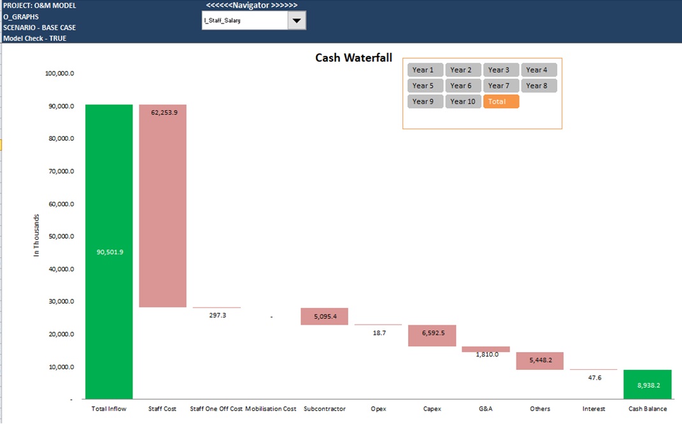Select the pink Staff Cost bar

pyautogui.click(x=162, y=204)
